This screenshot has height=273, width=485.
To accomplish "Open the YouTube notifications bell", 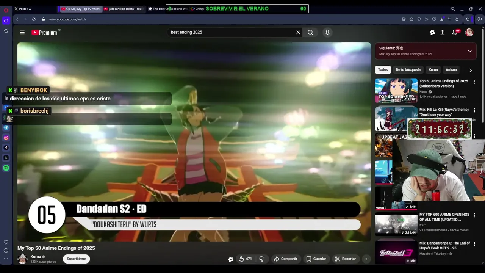I will (x=455, y=33).
